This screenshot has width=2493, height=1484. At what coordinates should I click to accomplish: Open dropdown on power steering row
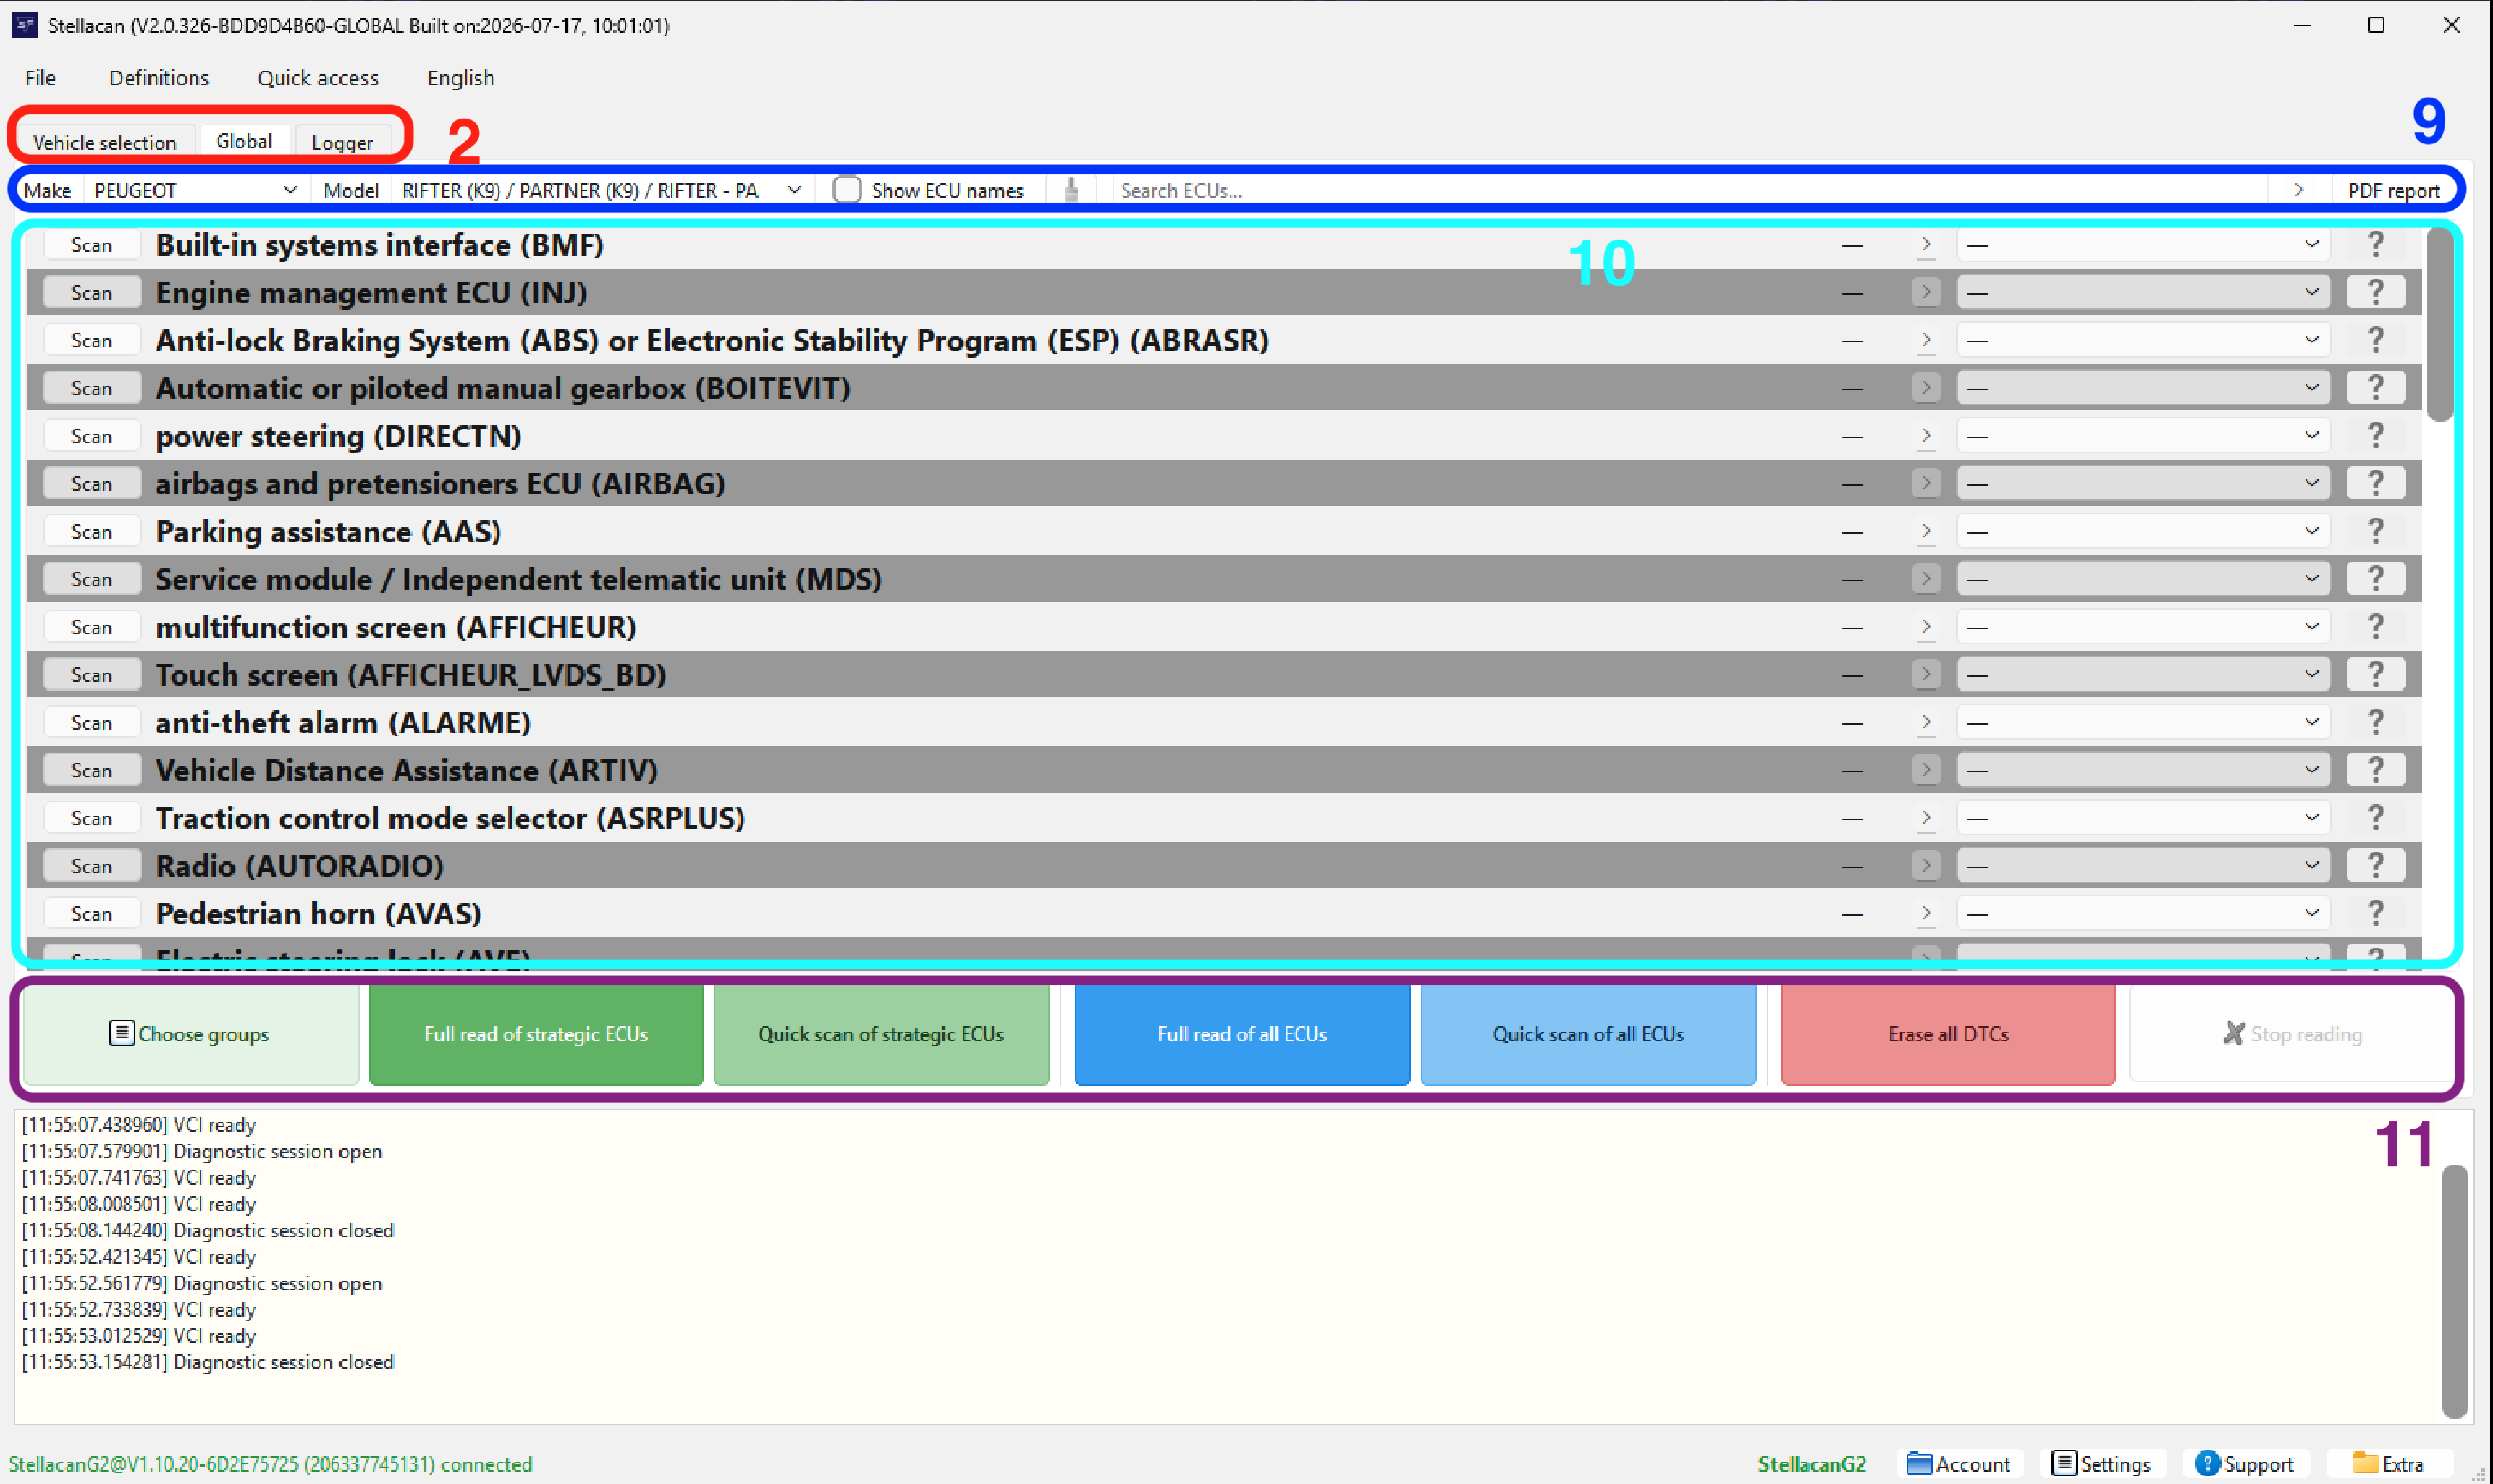[2142, 435]
